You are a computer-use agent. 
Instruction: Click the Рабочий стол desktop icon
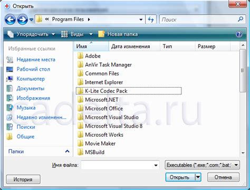point(9,69)
